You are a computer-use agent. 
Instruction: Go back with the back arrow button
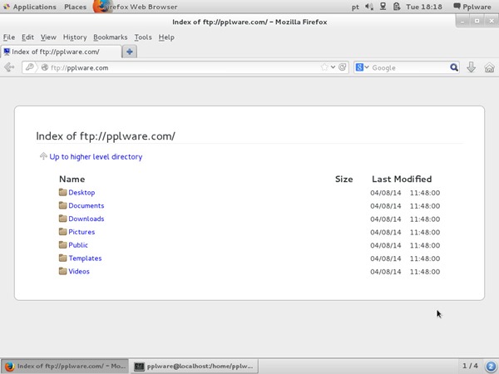[9, 67]
